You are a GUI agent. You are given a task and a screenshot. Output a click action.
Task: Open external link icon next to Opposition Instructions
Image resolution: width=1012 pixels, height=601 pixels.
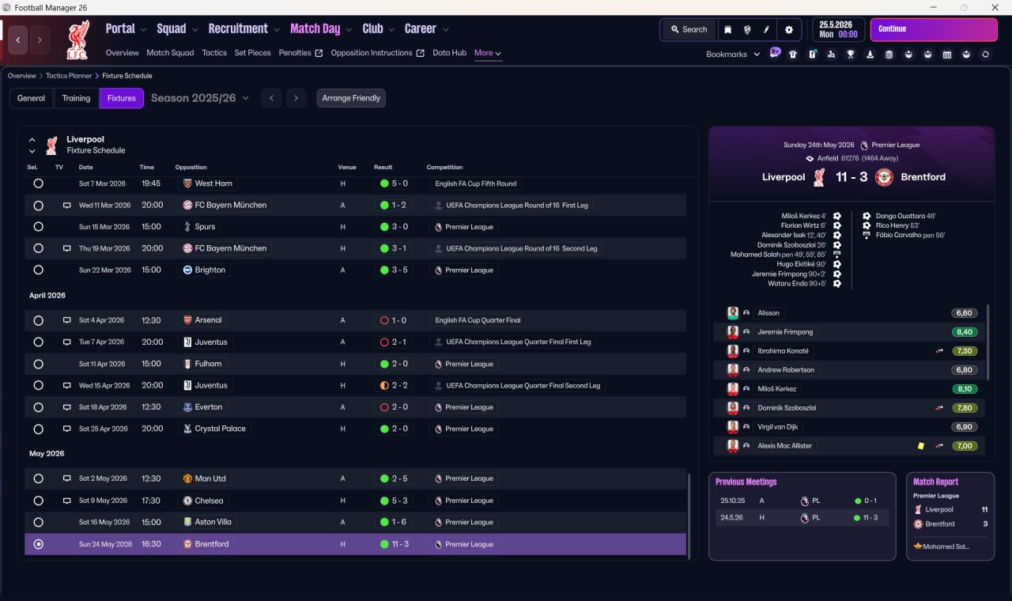(420, 53)
